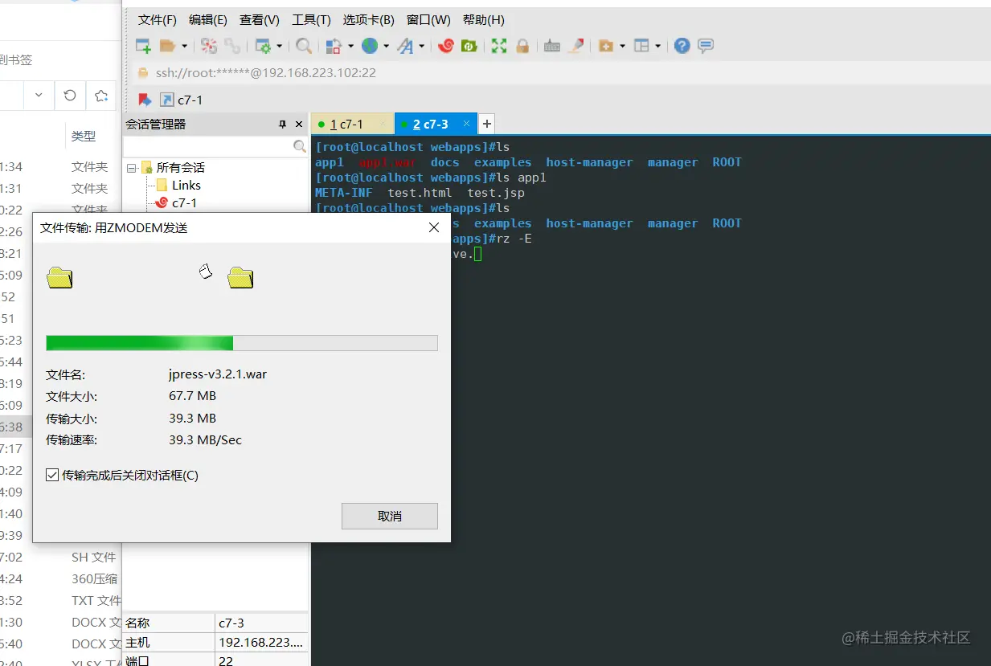Click the speech-bubble feedback toolbar icon
Viewport: 991px width, 666px height.
coord(706,46)
